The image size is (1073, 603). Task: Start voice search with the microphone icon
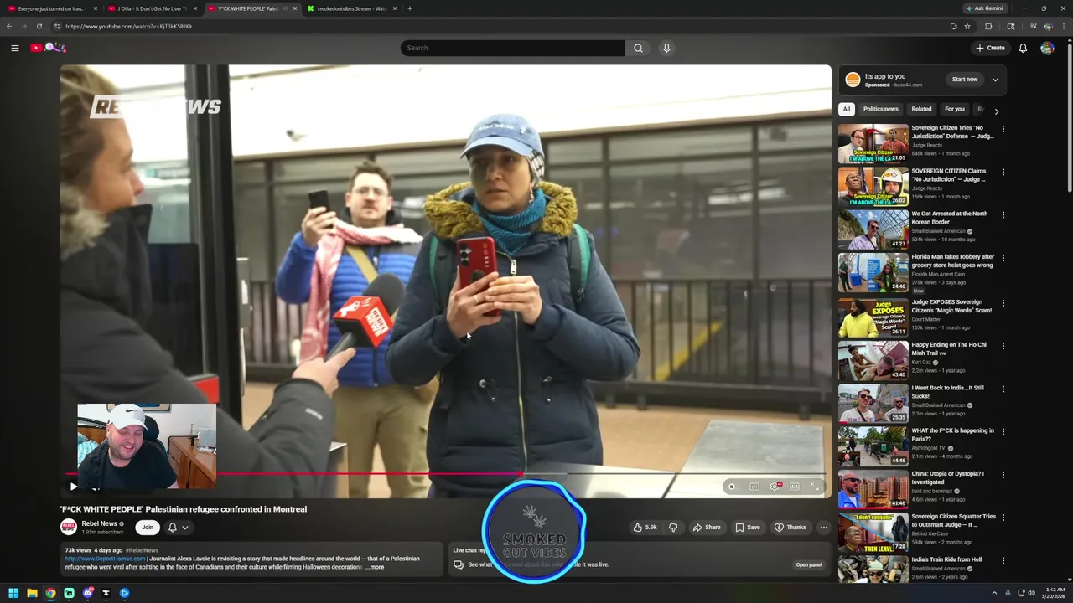666,48
